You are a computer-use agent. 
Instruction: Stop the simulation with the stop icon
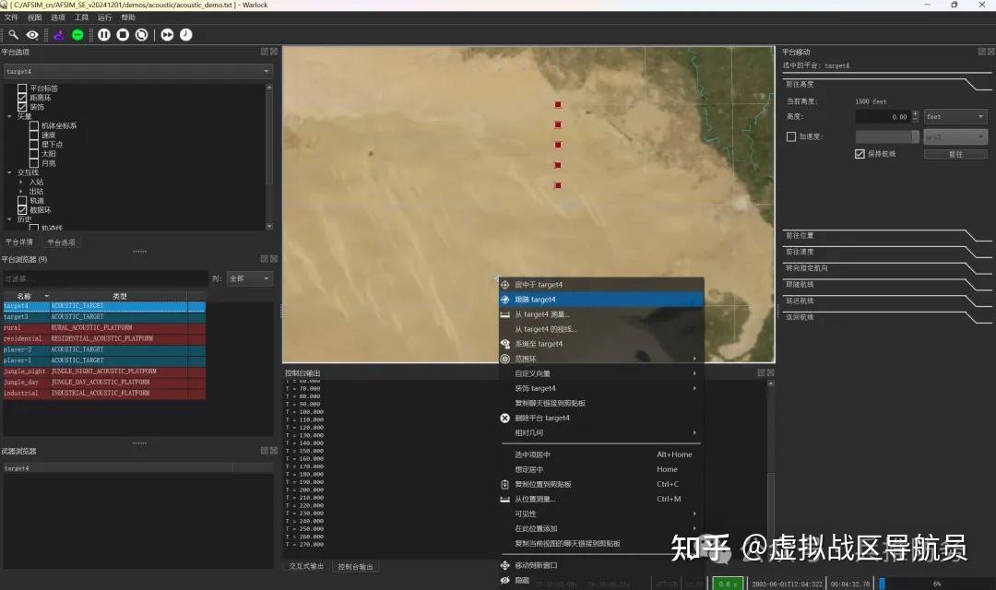pos(122,34)
